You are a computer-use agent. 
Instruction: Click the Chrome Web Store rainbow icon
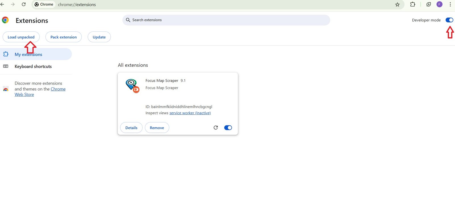click(x=6, y=89)
